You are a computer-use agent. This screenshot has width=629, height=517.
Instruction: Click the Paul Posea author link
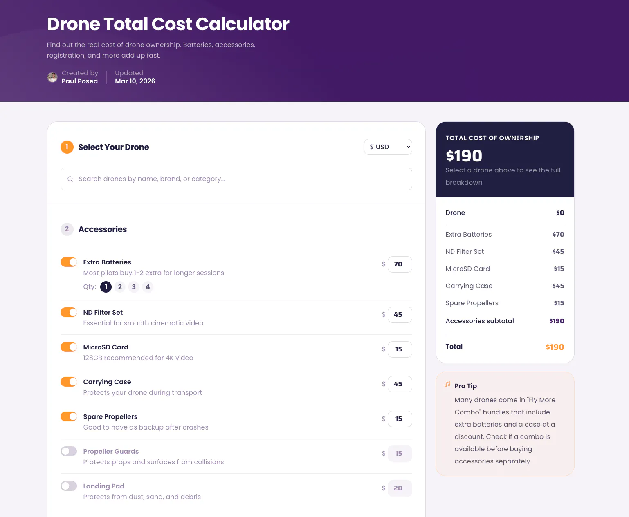(80, 81)
